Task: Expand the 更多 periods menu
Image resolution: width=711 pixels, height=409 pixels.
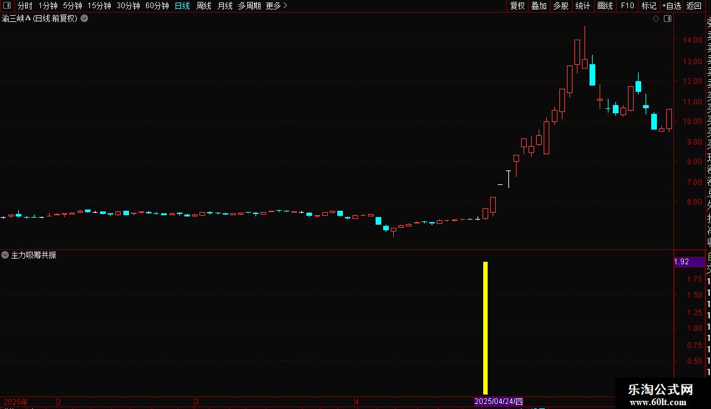Action: click(277, 6)
